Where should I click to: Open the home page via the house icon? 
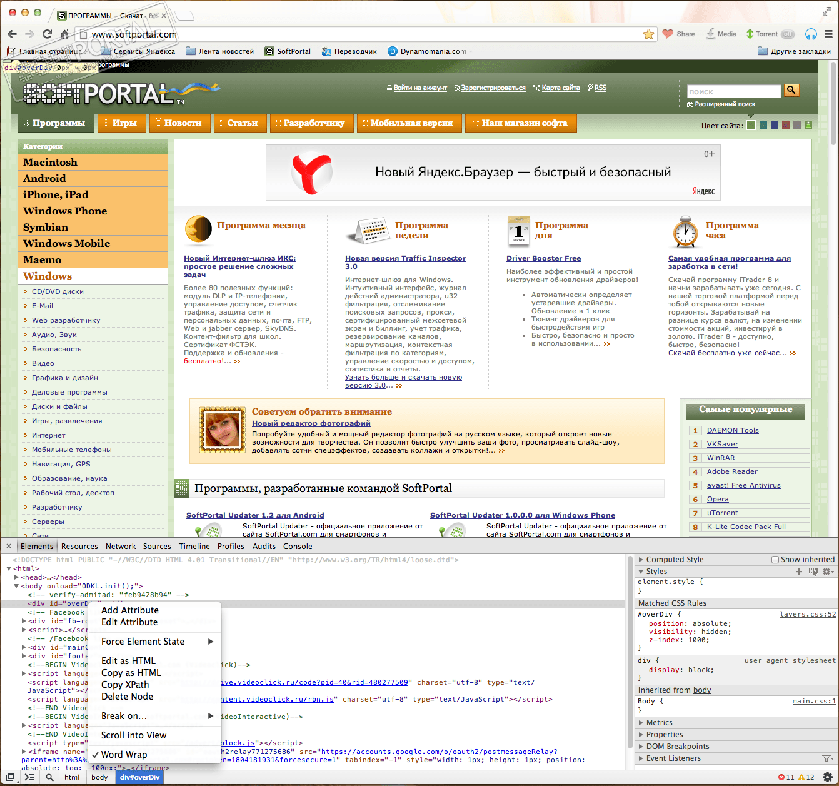[64, 34]
